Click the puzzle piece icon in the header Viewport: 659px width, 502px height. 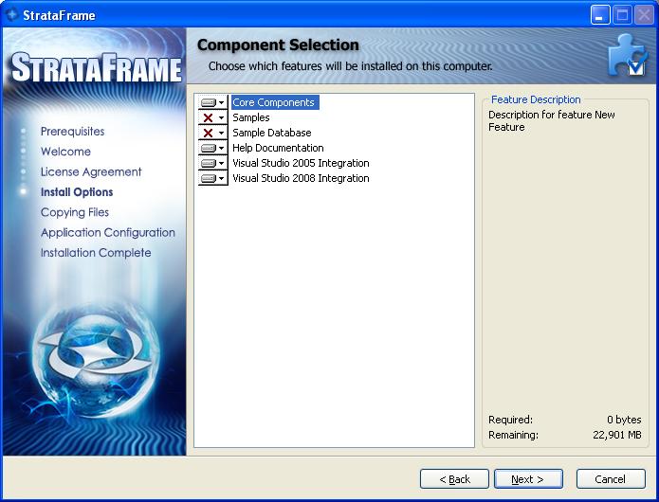click(627, 55)
